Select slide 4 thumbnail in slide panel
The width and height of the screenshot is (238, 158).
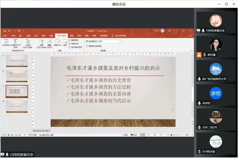[x=17, y=106]
